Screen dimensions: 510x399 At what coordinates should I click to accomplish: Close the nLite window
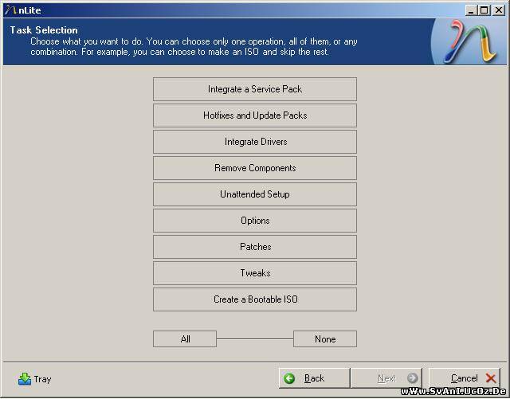coord(499,10)
